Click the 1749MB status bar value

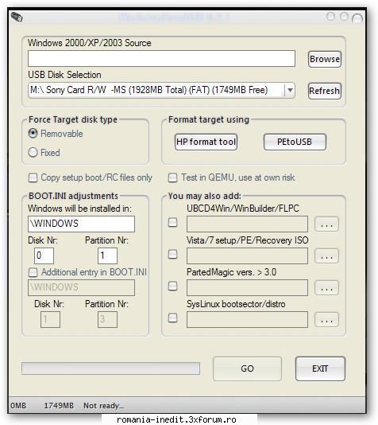(x=59, y=405)
